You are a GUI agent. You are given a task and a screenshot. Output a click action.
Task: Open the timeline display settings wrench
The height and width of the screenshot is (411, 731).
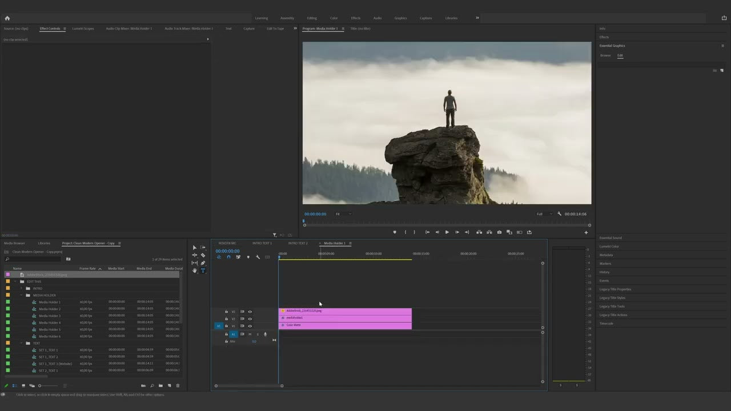[258, 257]
